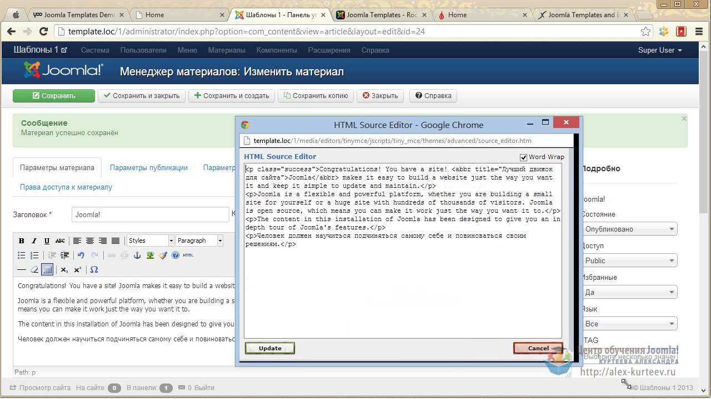Image resolution: width=711 pixels, height=399 pixels.
Task: Clean up messy code with the brush icon
Action: pos(163,255)
